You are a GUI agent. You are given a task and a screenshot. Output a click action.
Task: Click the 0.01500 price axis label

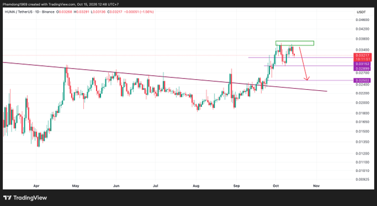363,131
